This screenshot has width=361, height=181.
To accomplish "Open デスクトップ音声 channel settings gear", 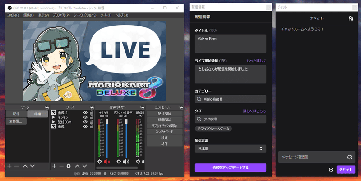I will [119, 162].
